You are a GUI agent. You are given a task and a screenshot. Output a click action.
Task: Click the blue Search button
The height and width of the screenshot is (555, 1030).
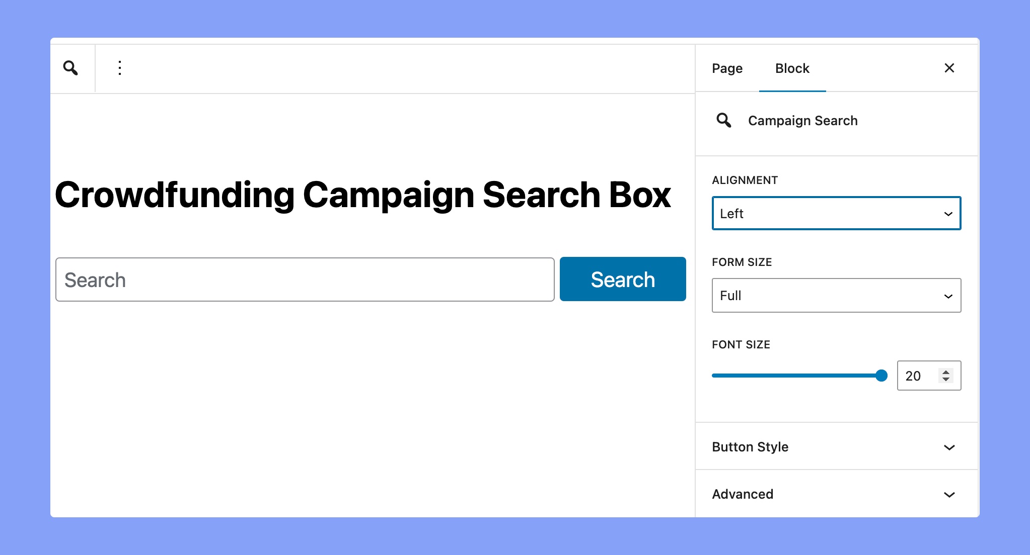[623, 280]
